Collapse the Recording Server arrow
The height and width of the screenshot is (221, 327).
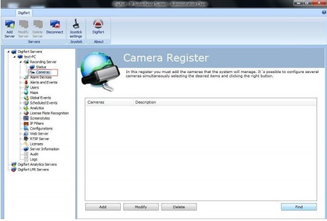20,62
